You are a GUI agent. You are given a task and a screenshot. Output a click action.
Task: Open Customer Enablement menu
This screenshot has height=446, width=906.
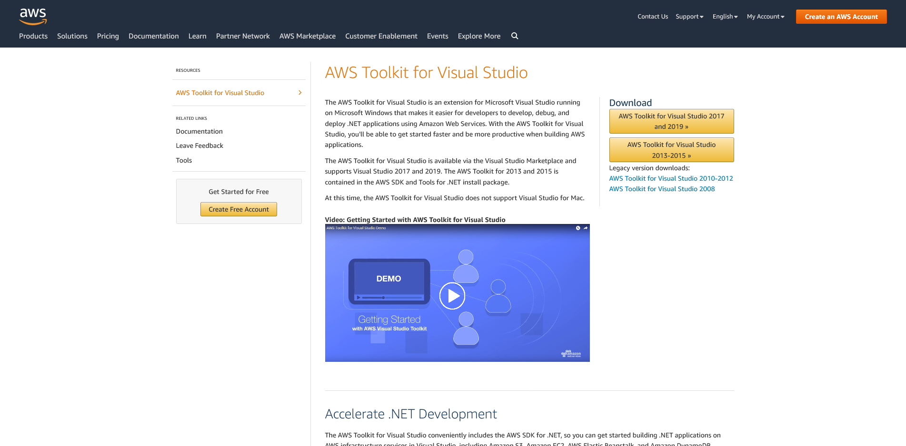381,36
